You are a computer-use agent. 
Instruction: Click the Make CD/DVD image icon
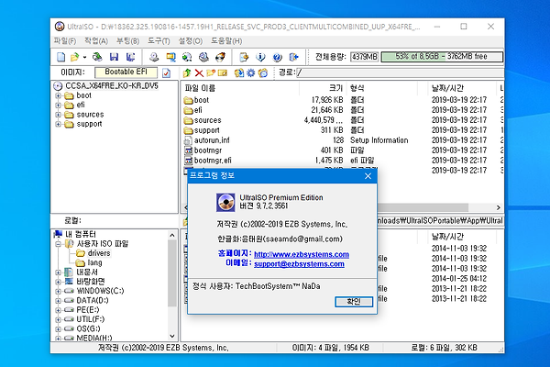tap(154, 57)
